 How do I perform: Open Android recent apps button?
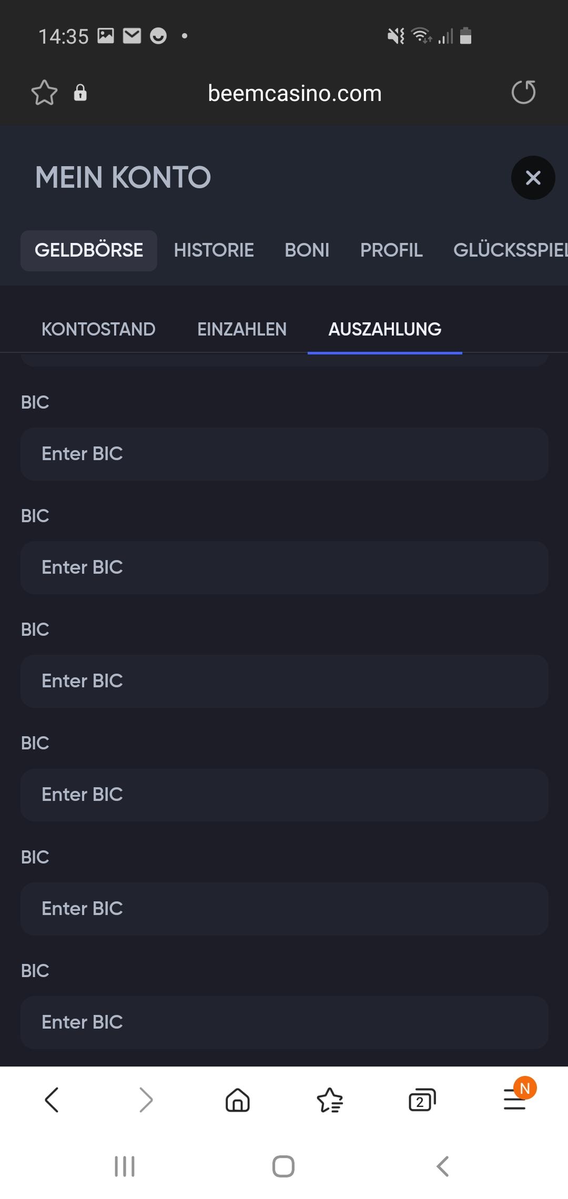[x=125, y=1166]
